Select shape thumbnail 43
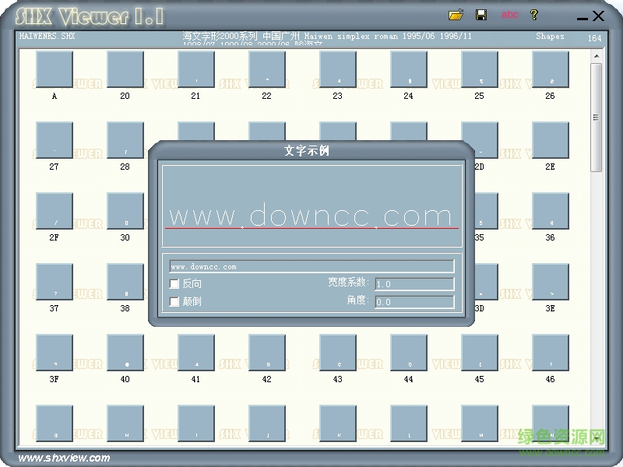Viewport: 623px width, 467px height. 338,353
